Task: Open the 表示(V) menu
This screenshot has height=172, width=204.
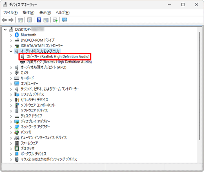Action: [45, 13]
